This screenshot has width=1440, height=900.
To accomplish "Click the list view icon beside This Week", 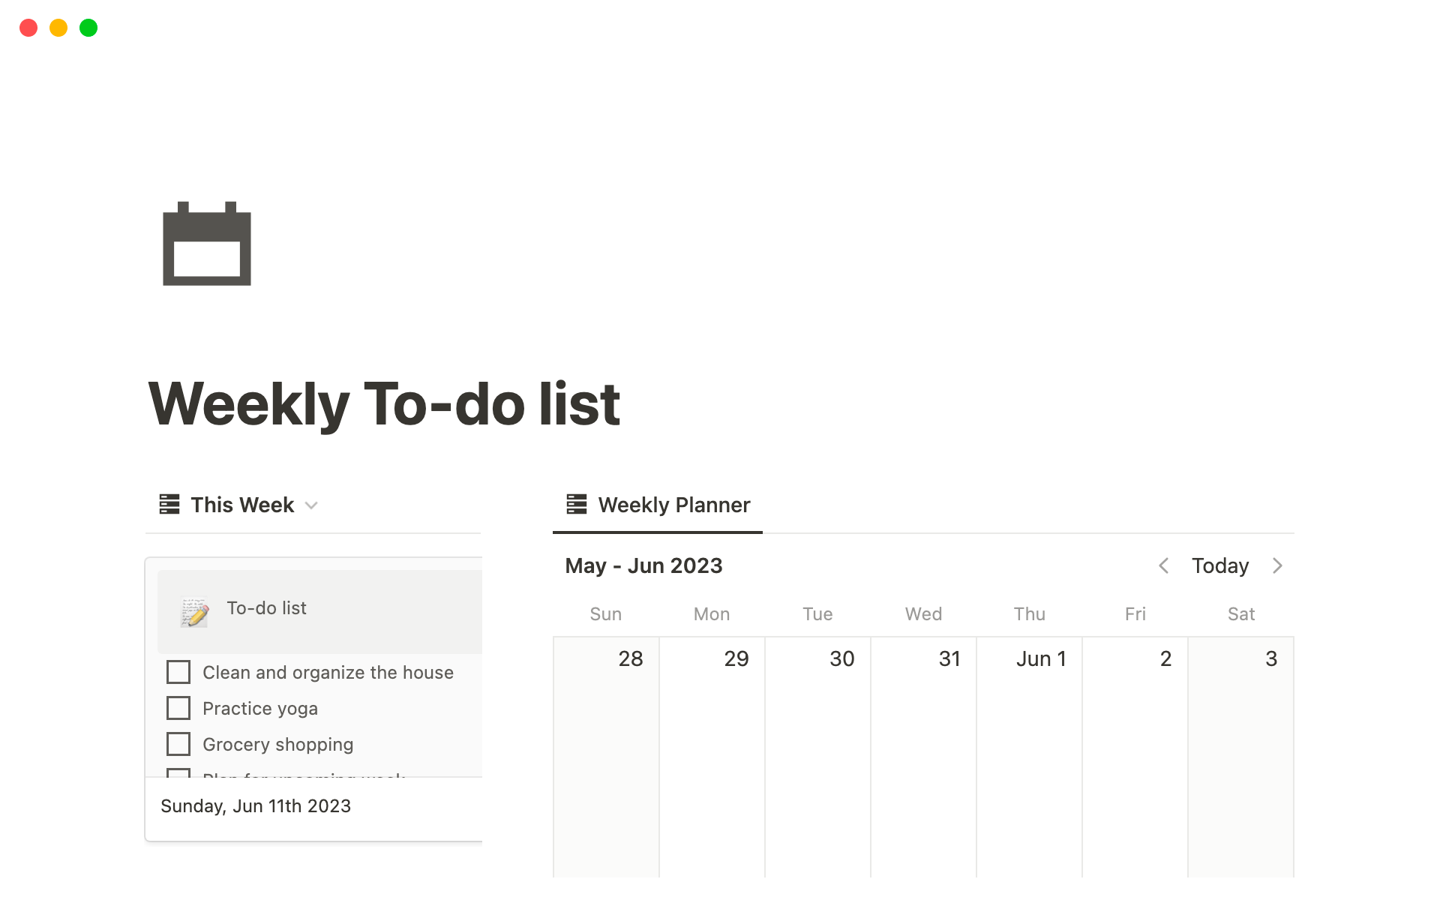I will point(169,505).
